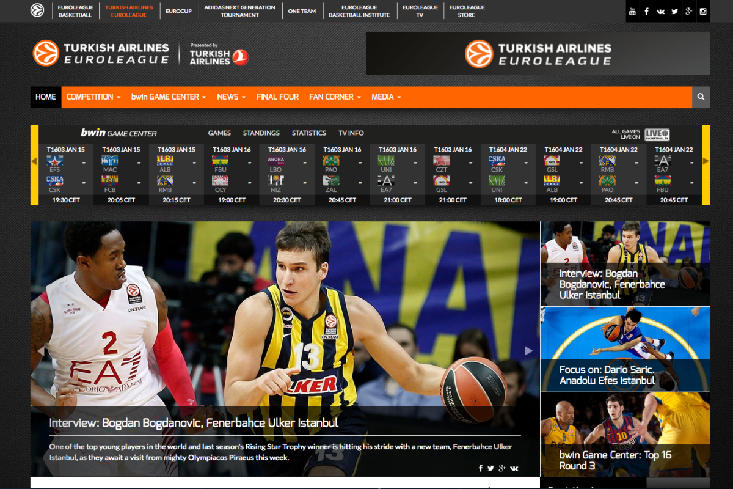Image resolution: width=733 pixels, height=489 pixels.
Task: Open the Facebook icon in top bar
Action: pos(646,11)
